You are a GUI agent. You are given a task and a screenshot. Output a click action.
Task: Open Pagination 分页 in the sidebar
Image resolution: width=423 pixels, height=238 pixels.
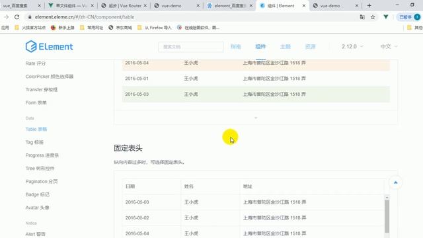coord(42,182)
